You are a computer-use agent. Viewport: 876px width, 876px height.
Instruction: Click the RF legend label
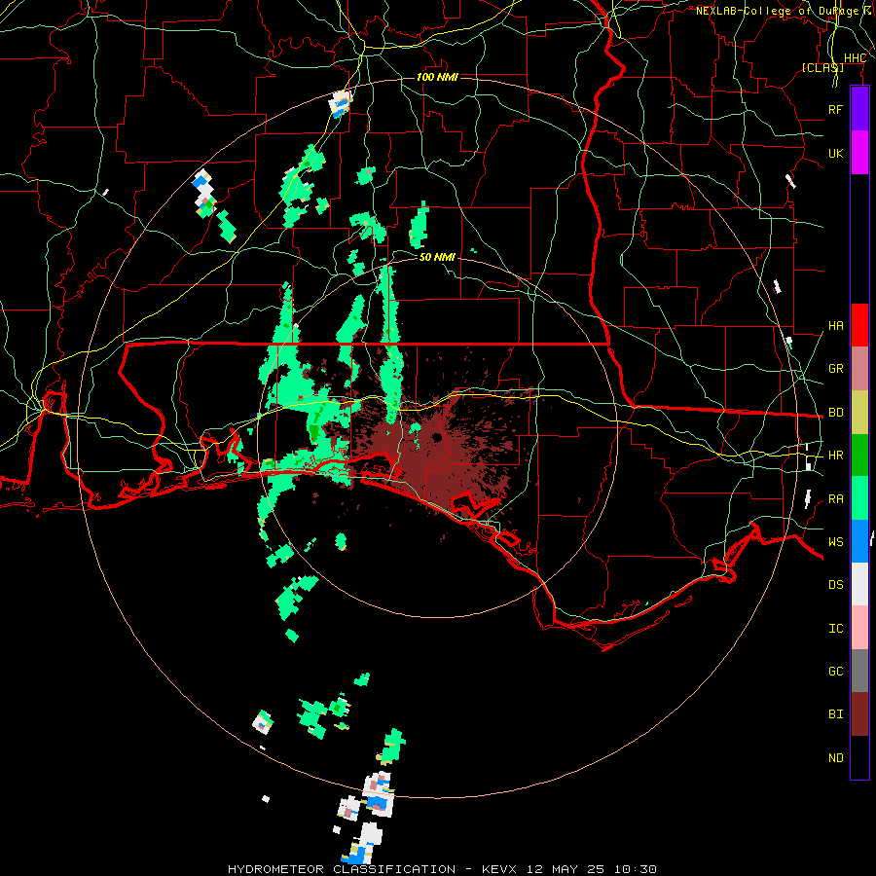coord(835,109)
